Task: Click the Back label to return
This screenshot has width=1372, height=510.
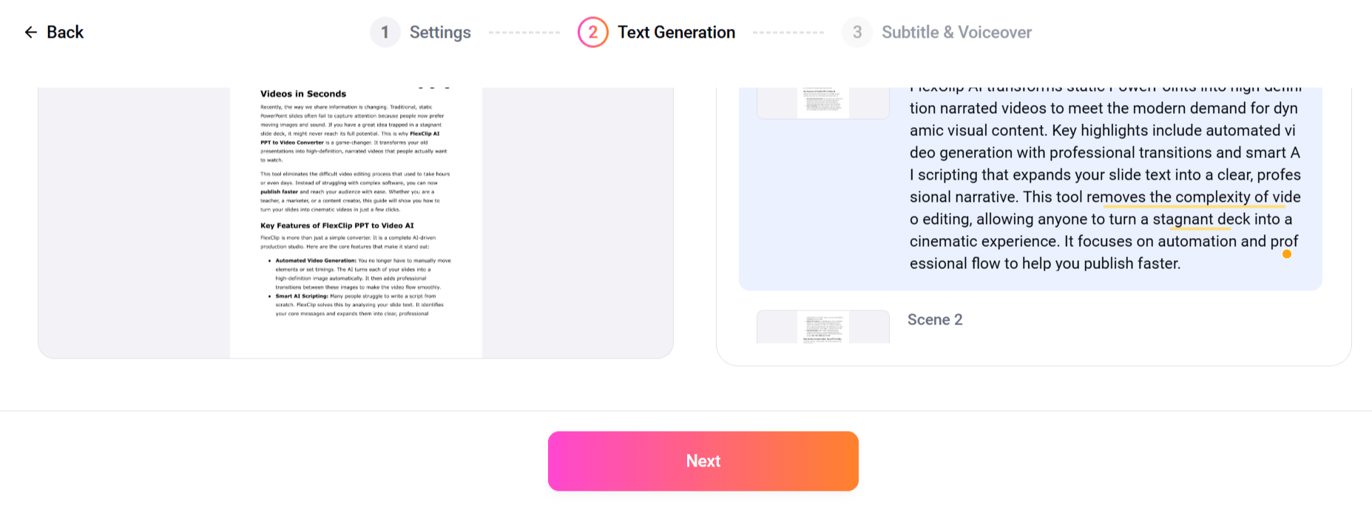Action: click(65, 32)
